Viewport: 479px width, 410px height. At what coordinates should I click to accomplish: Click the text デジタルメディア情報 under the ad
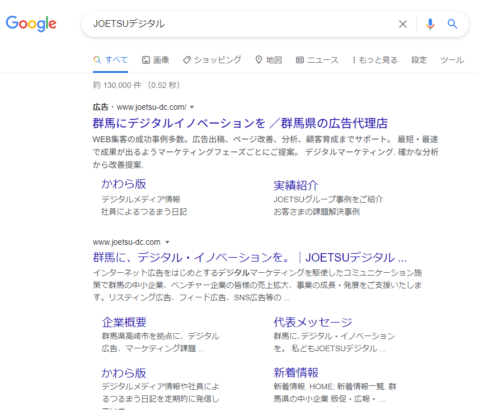pos(141,199)
